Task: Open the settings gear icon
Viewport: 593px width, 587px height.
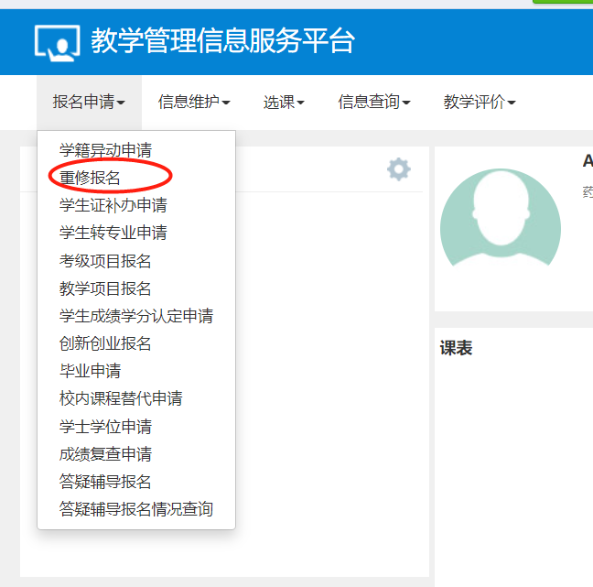Action: point(398,169)
